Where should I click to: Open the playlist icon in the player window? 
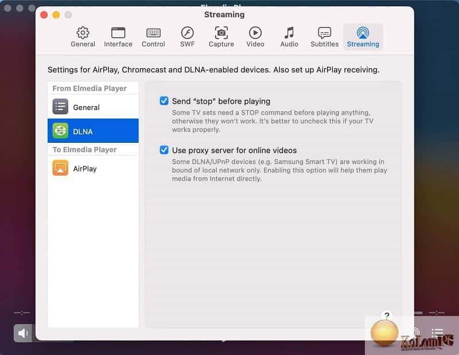tap(437, 332)
